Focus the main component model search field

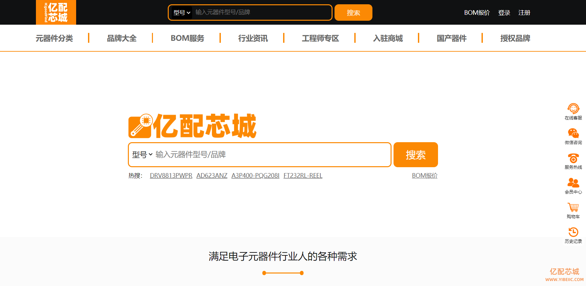point(270,155)
